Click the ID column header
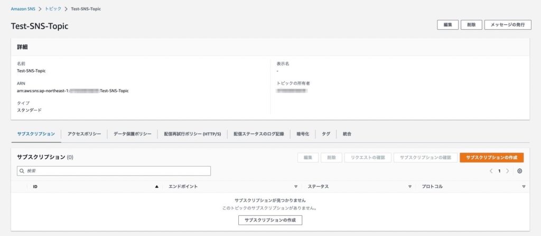 35,187
